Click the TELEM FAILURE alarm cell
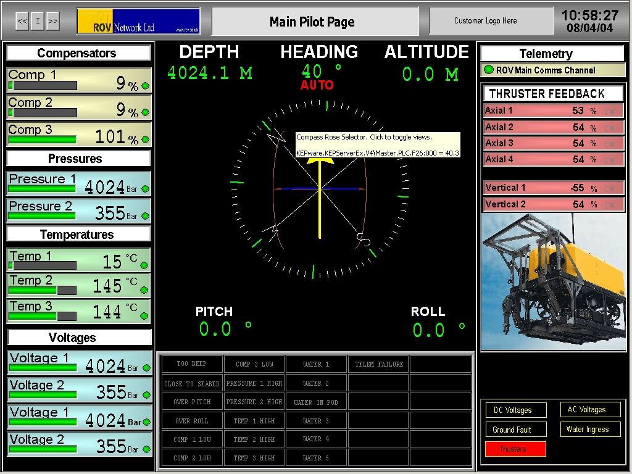 (x=378, y=364)
